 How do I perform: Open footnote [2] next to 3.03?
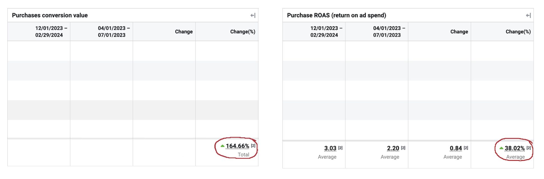click(x=340, y=148)
